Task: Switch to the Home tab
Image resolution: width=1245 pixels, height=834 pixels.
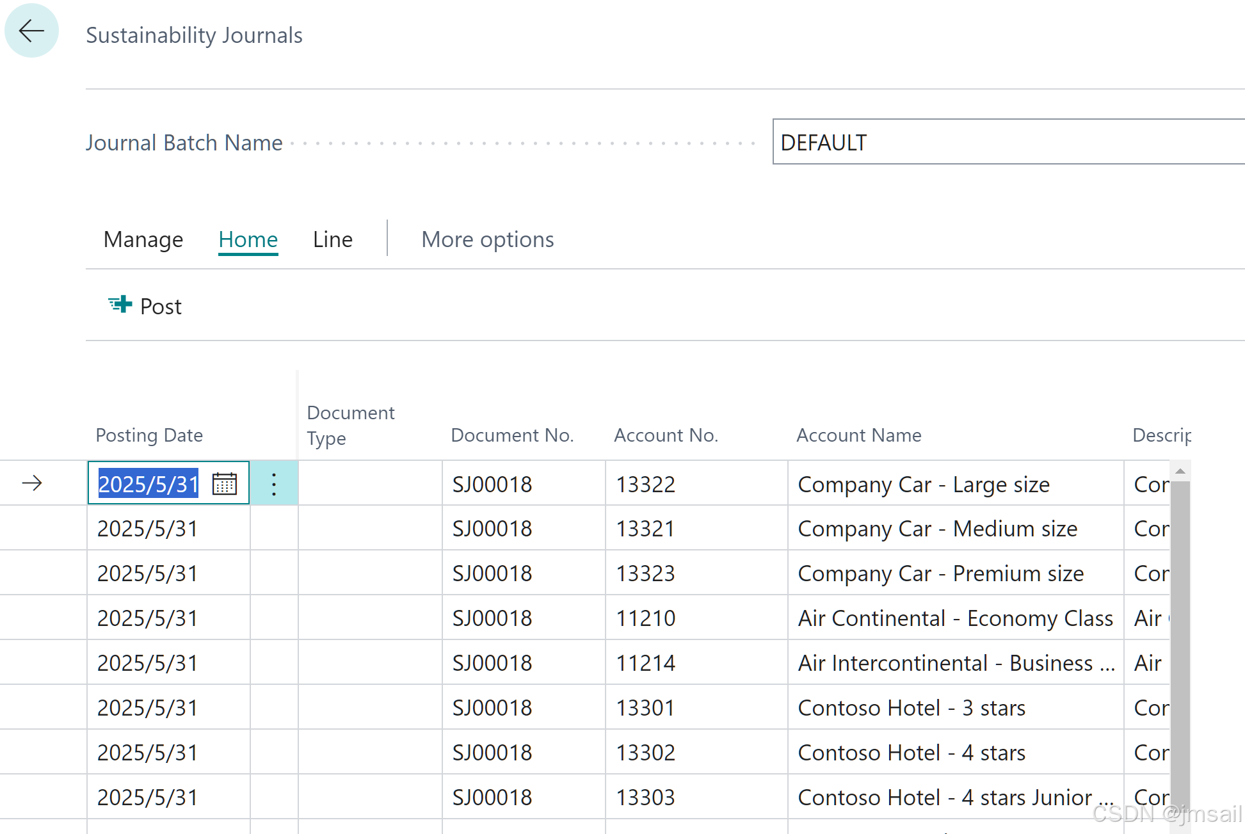Action: [248, 239]
